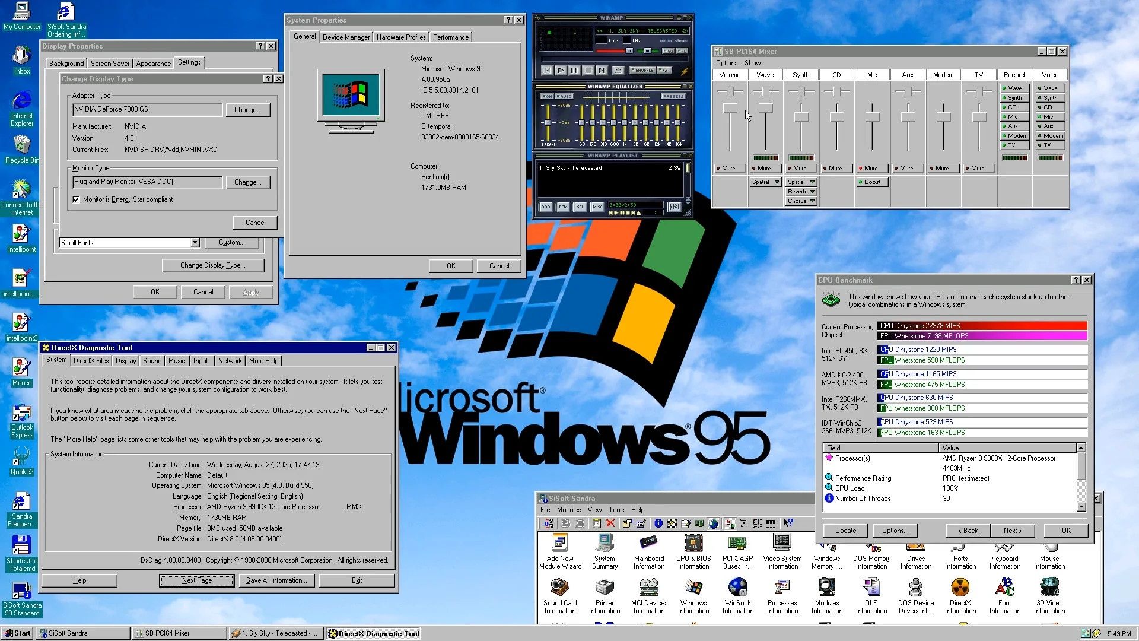Open WinSock Information module
Screen dimensions: 1139x641
(x=737, y=596)
